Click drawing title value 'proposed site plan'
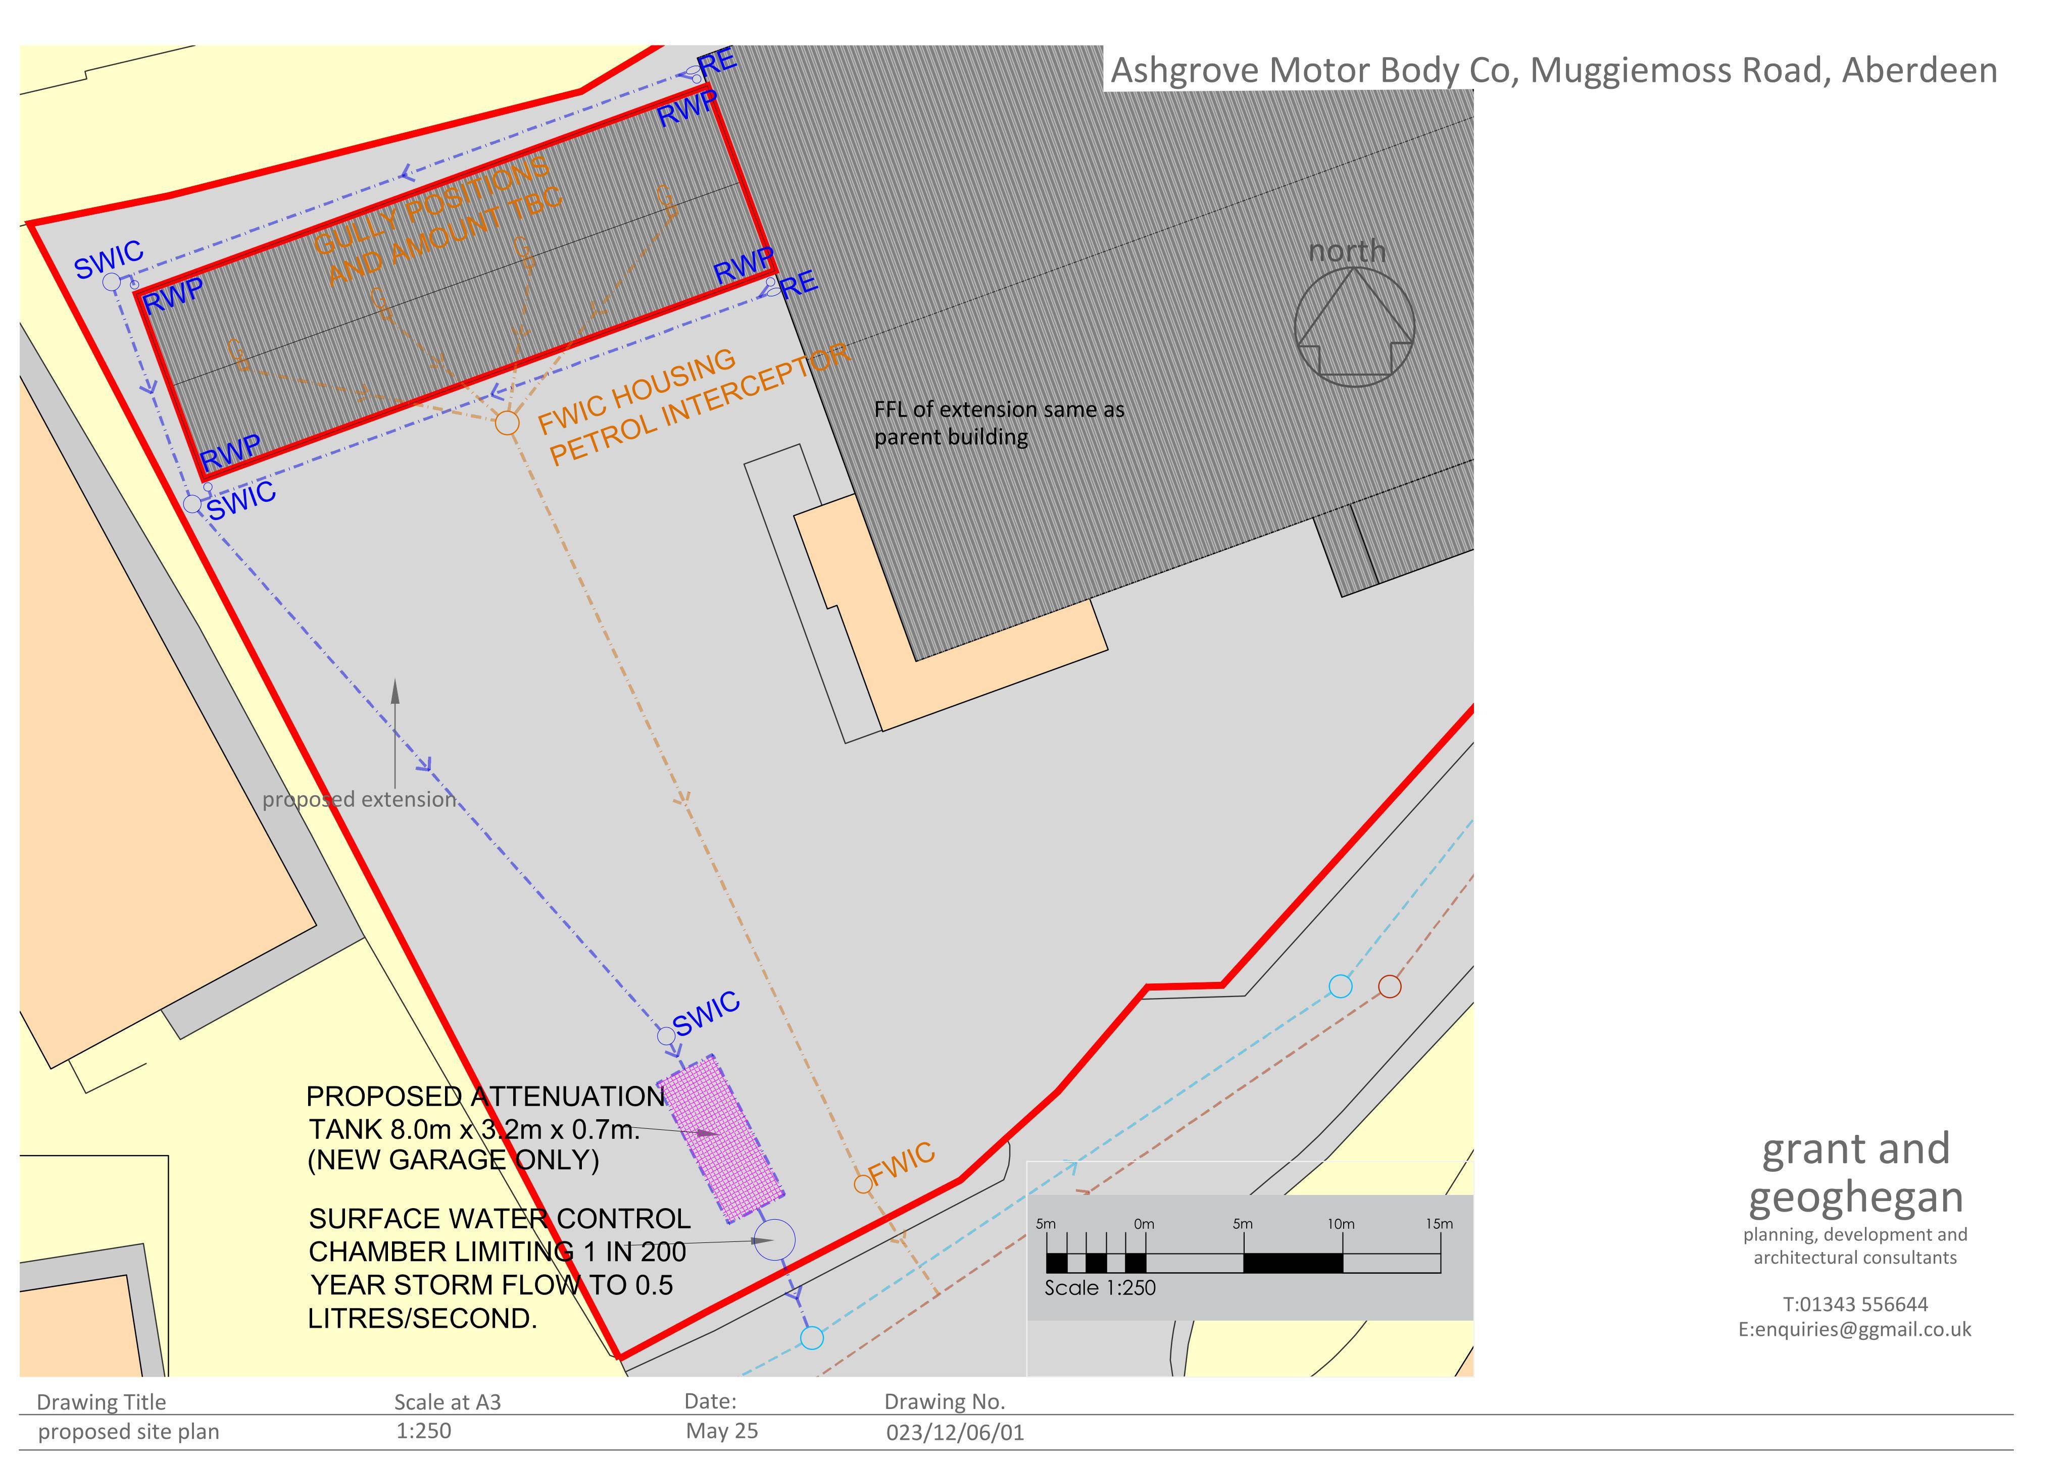 click(128, 1432)
